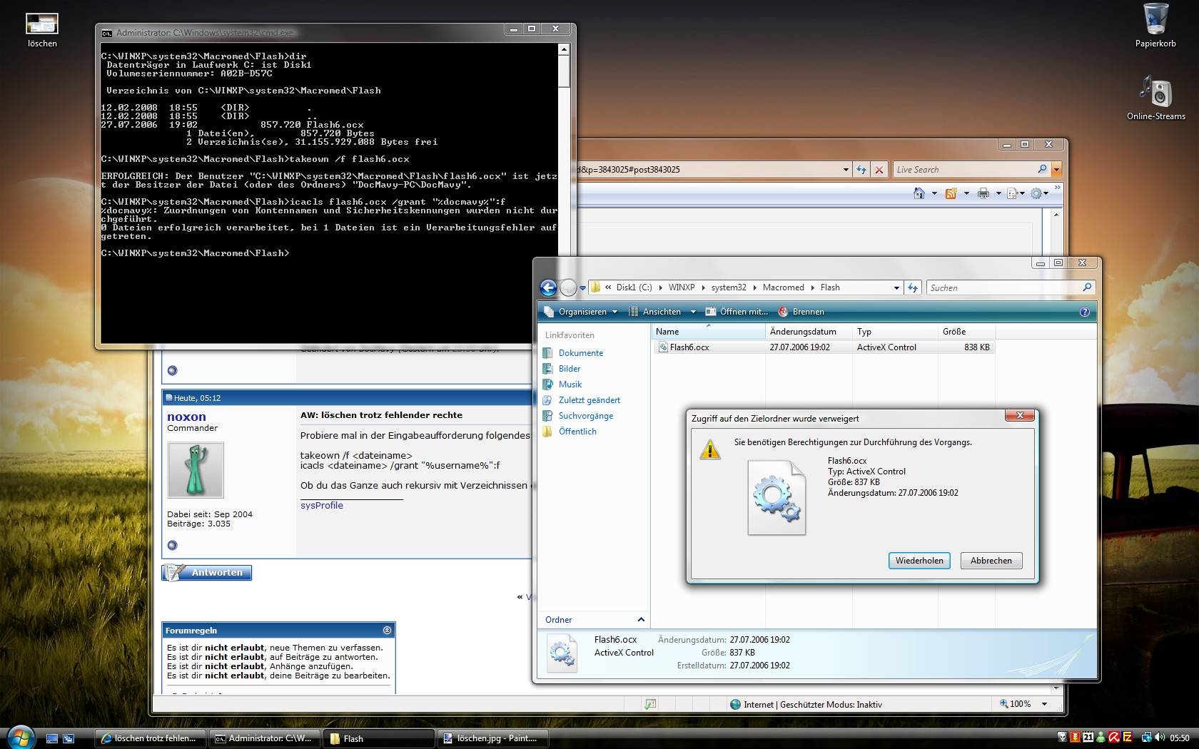
Task: Click the FileZilla tray icon
Action: (1128, 738)
